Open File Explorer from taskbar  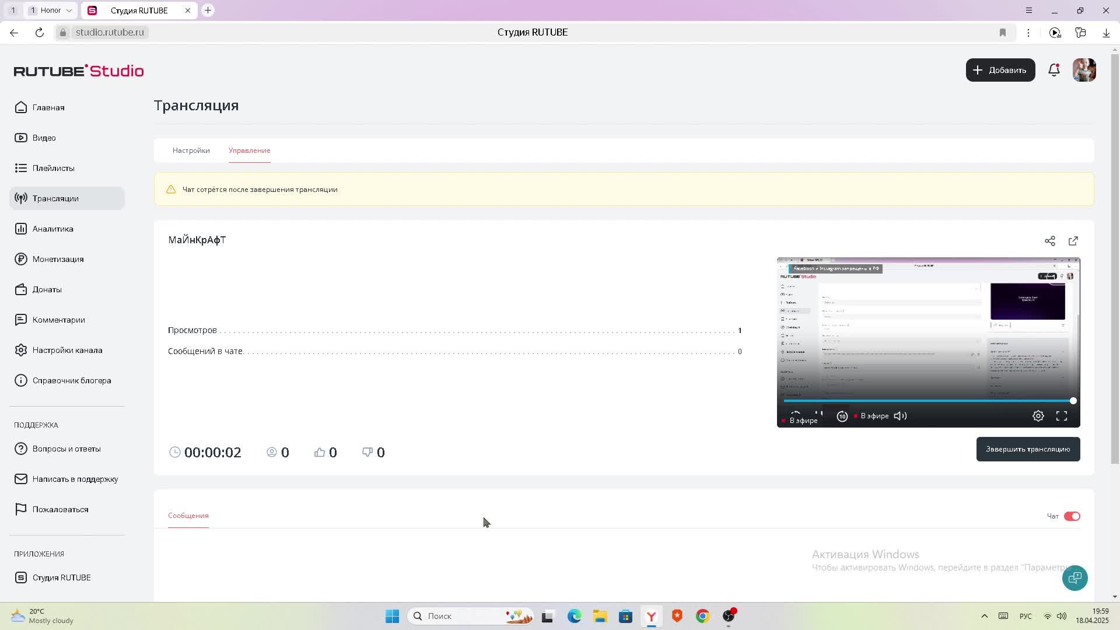pos(600,616)
